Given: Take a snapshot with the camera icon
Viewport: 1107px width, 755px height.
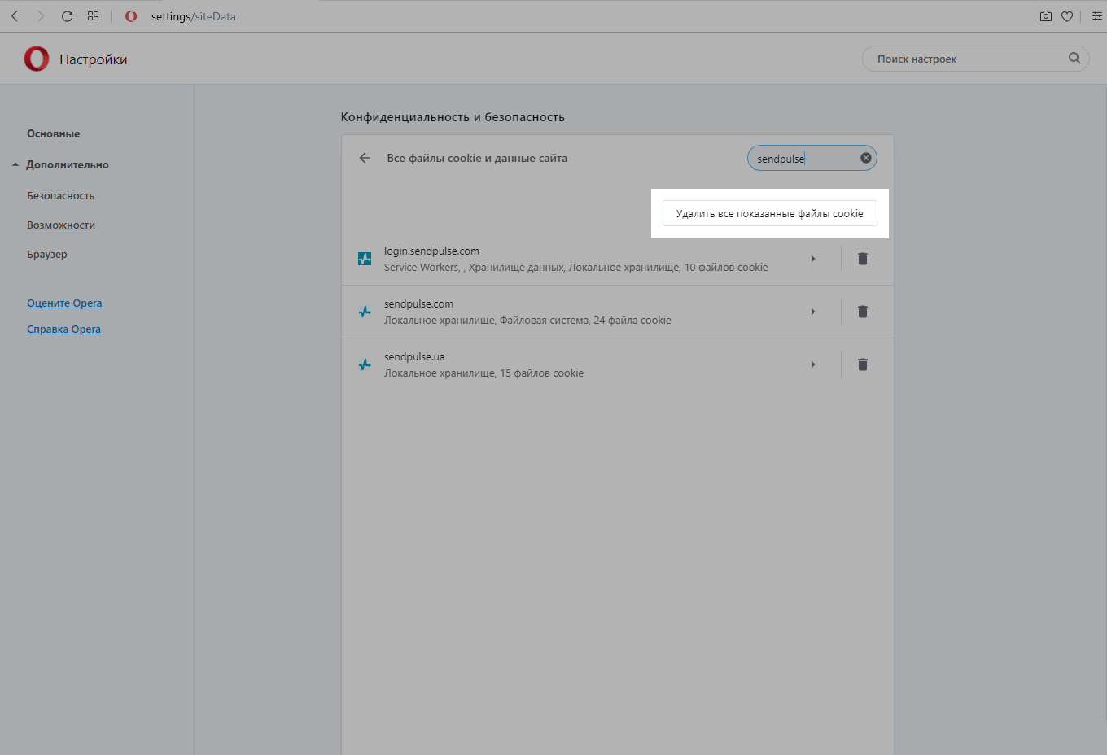Looking at the screenshot, I should (x=1046, y=16).
